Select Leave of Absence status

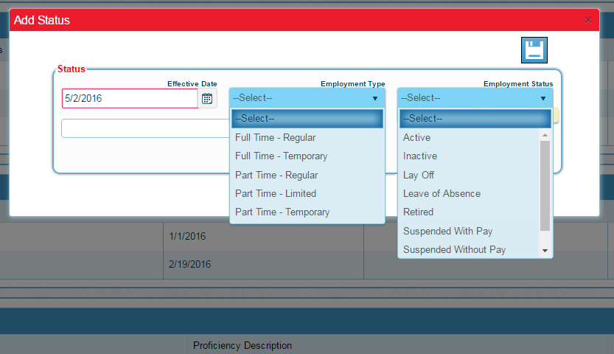442,194
